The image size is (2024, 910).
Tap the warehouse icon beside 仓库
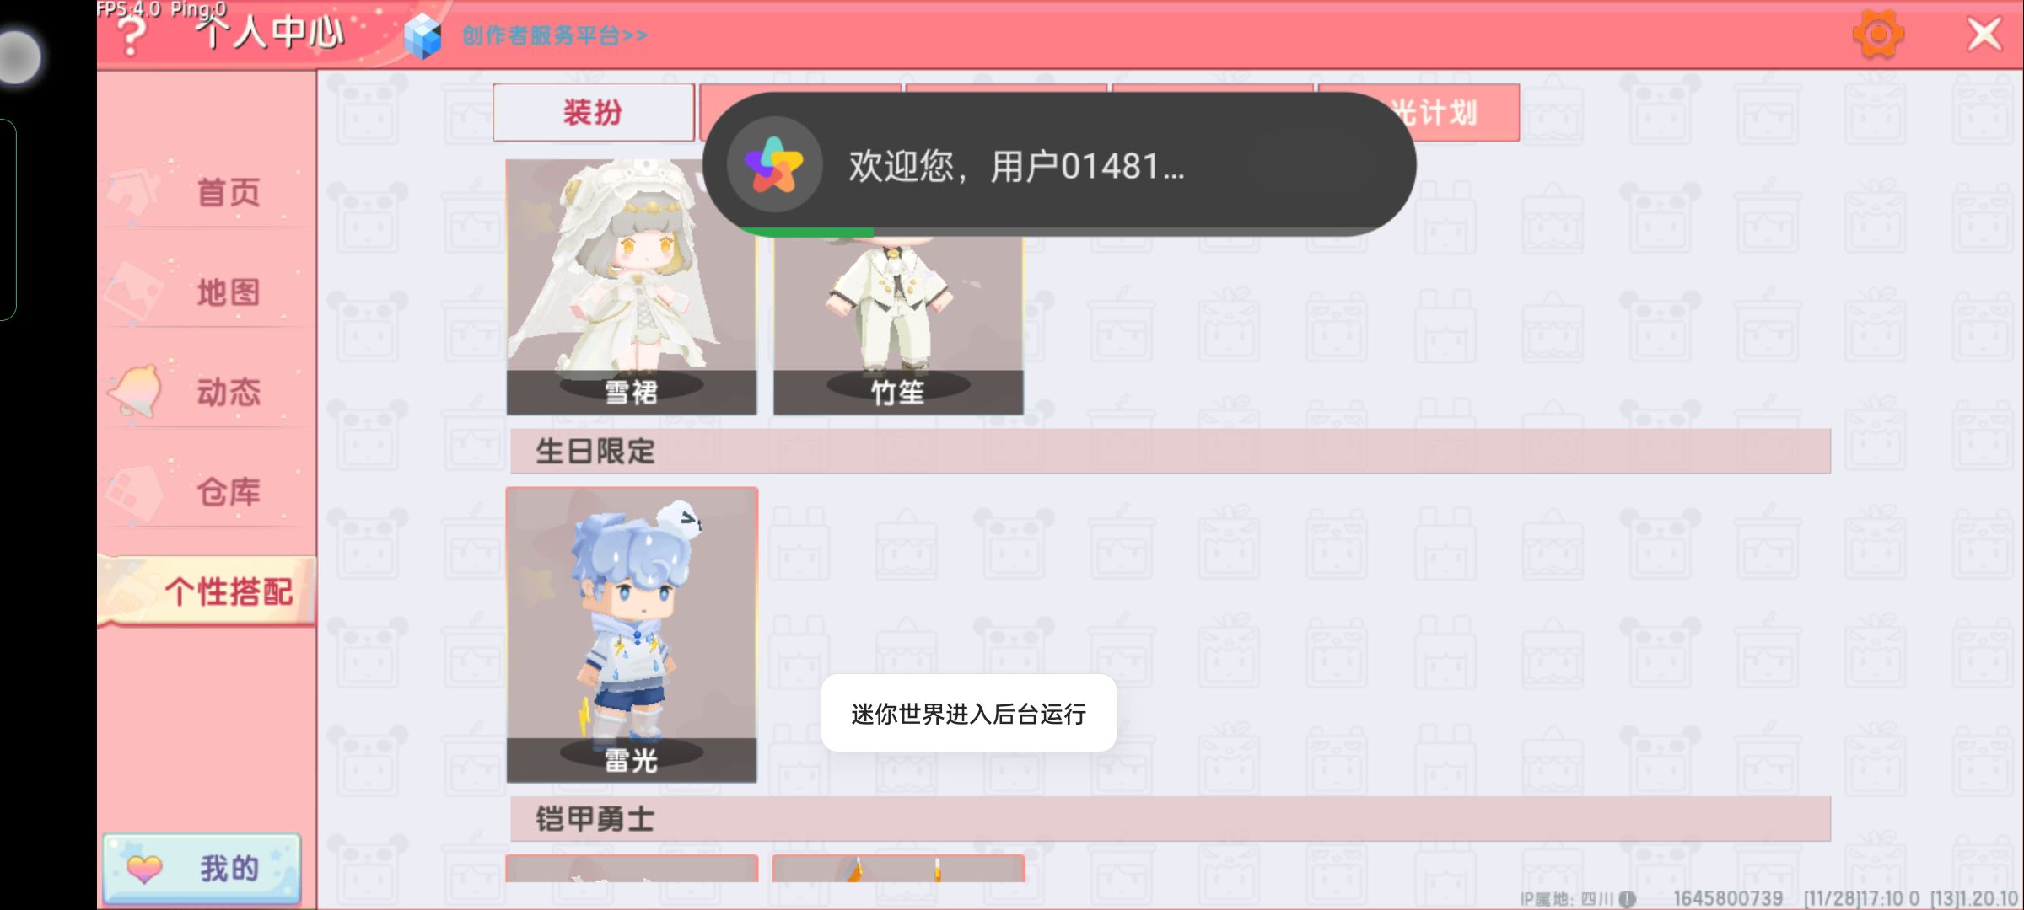(135, 492)
